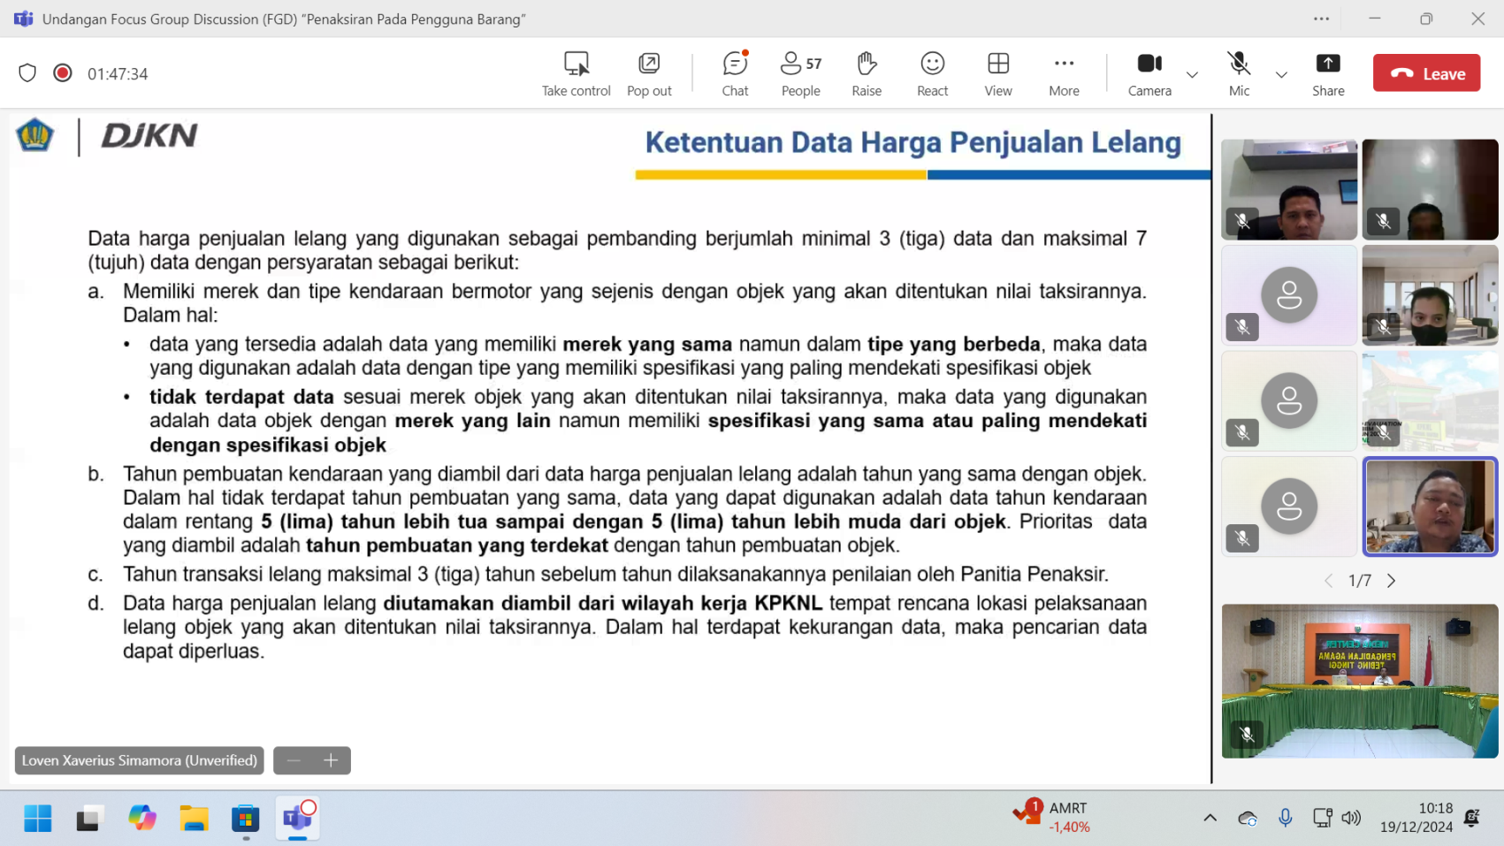Screen dimensions: 1504x846
Task: Open the window options ellipsis menu
Action: [x=1321, y=18]
